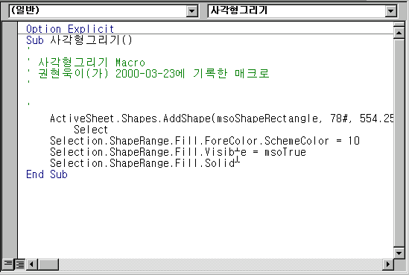The width and height of the screenshot is (409, 275).
Task: Click the horizontal scrollbar right arrow
Action: click(388, 265)
